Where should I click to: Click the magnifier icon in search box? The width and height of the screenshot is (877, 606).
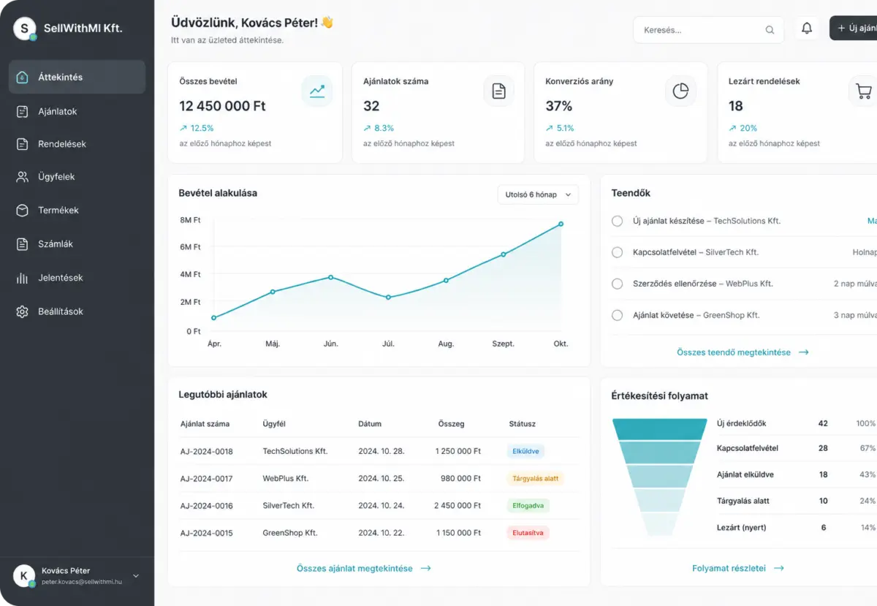(x=770, y=30)
